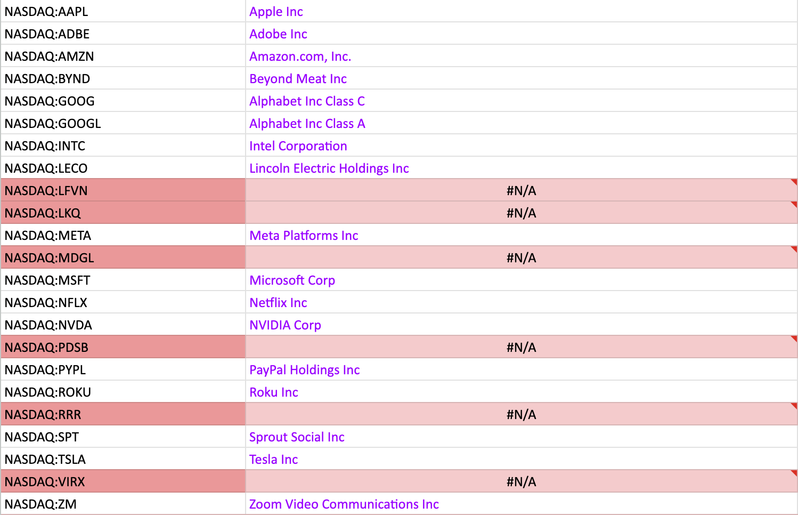Click the red note marker on PDSB row
Screen dimensions: 798x515
click(x=794, y=339)
